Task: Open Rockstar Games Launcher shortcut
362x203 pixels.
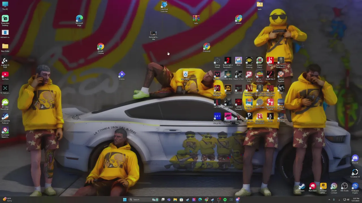Action: (x=323, y=188)
